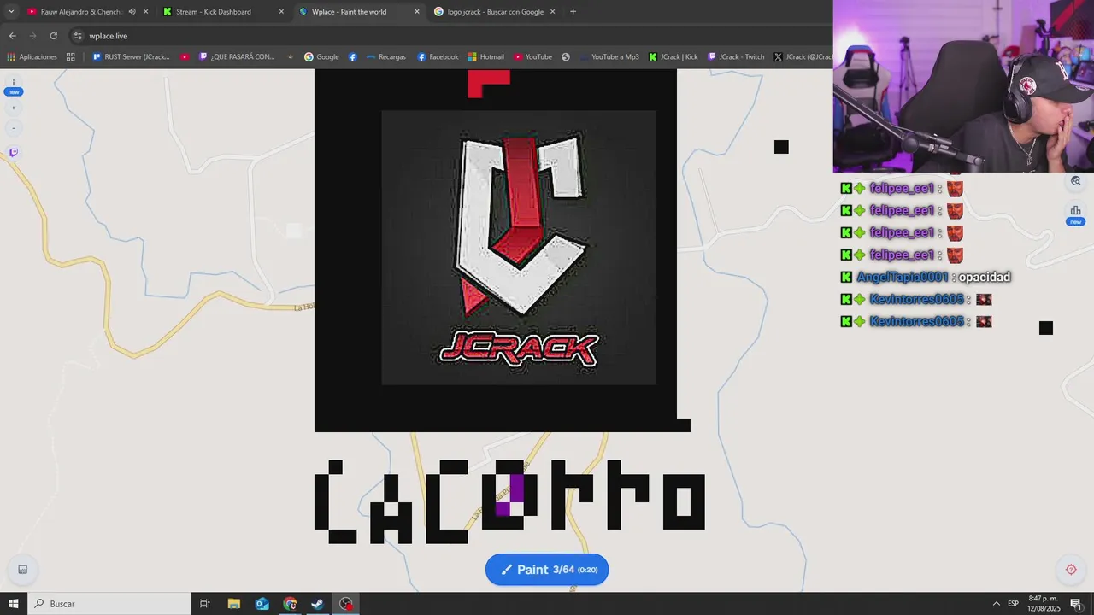The width and height of the screenshot is (1094, 615).
Task: Close the logo jcrack Google tab
Action: click(552, 12)
